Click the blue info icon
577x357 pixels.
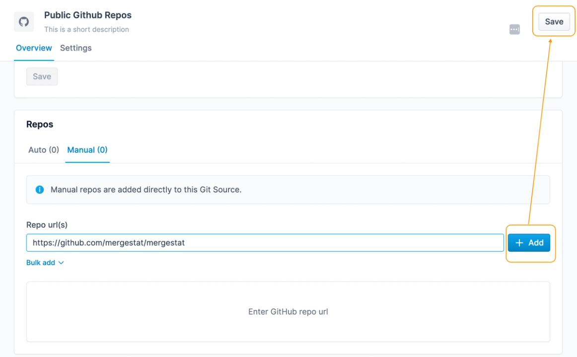click(x=39, y=190)
